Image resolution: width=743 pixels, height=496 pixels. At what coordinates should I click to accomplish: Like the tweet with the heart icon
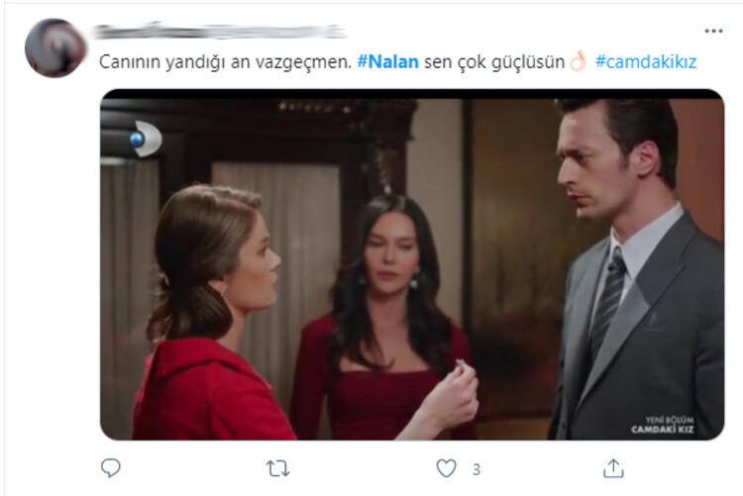tap(446, 468)
